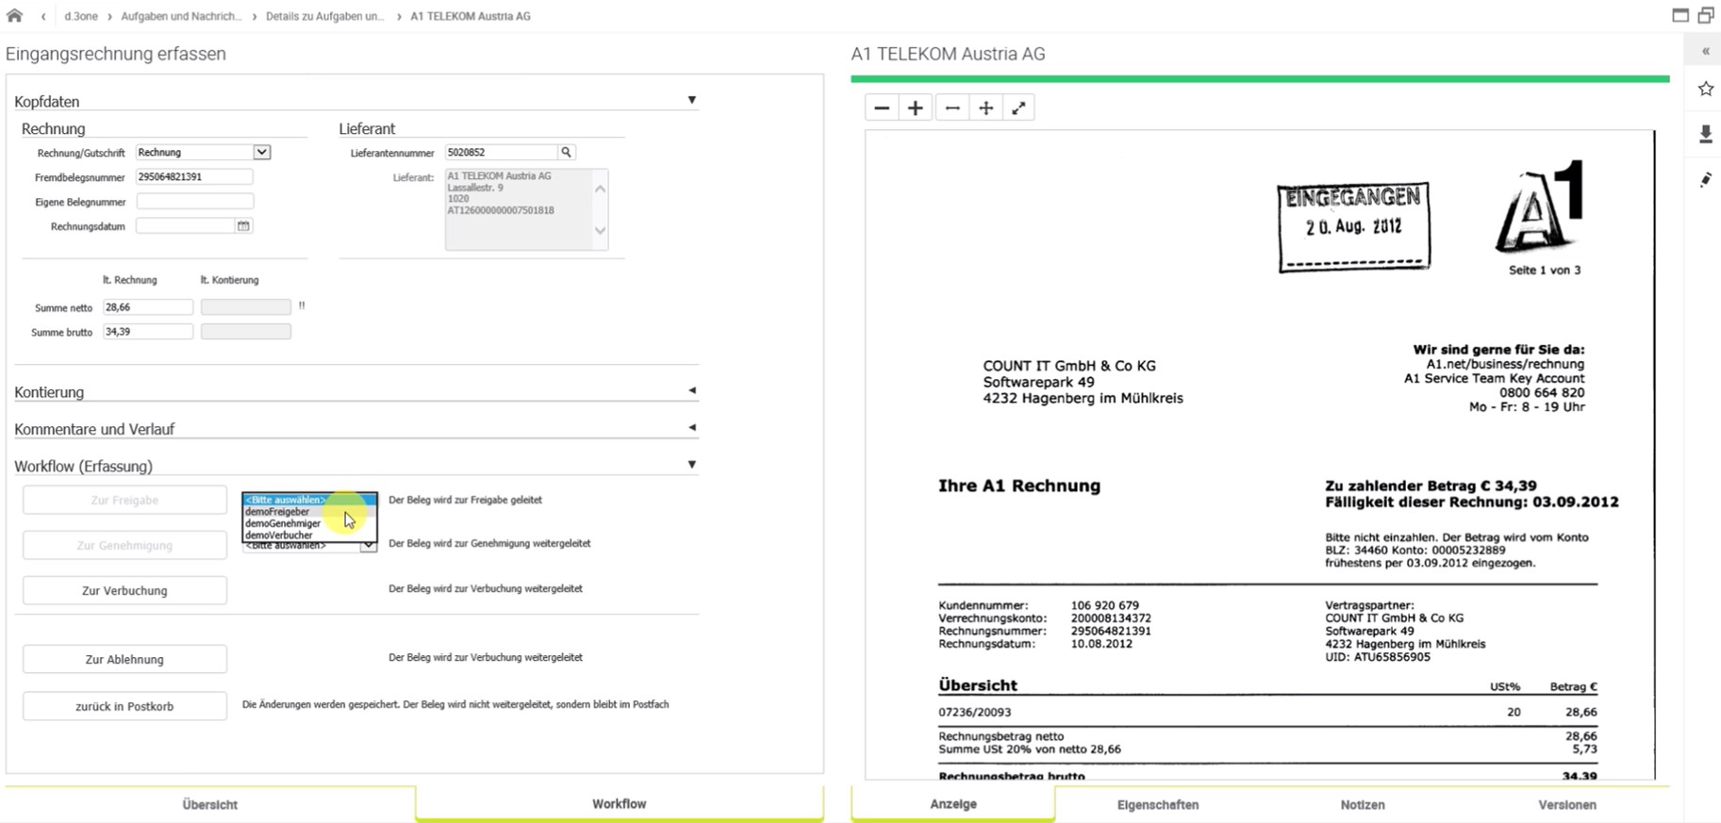
Task: Open the Versionen tab
Action: (x=1567, y=804)
